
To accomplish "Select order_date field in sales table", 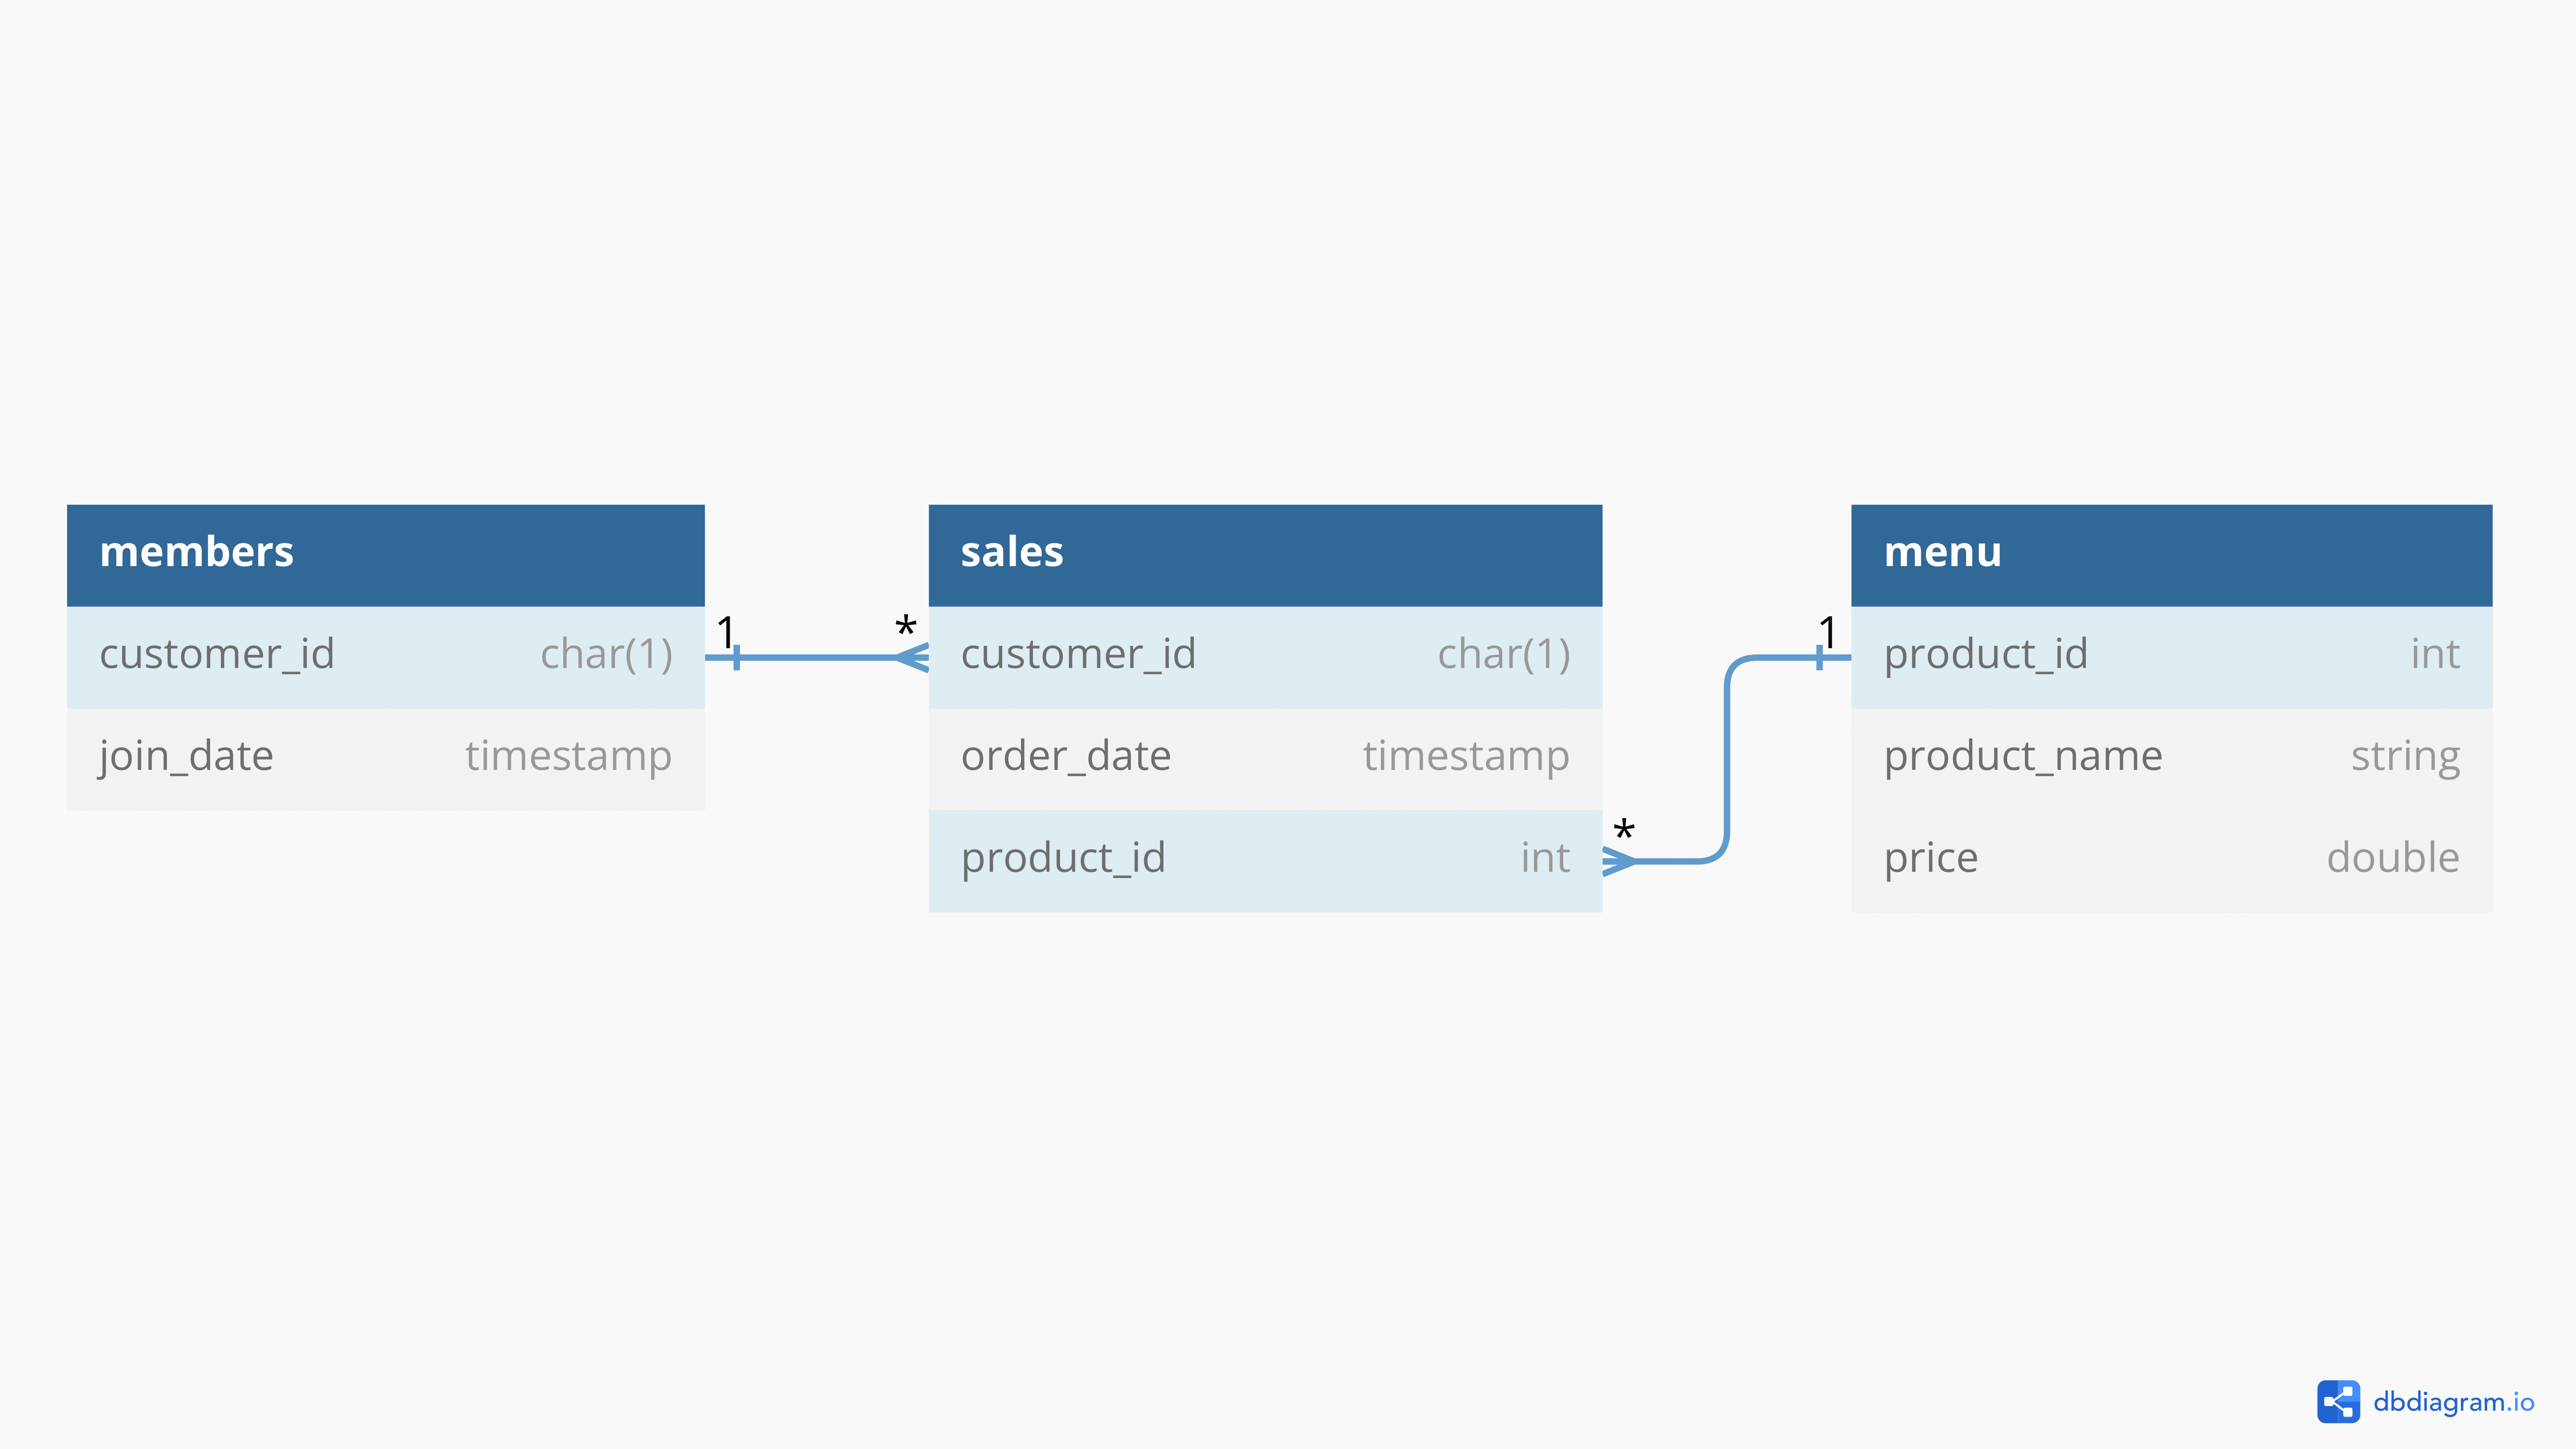I will [1065, 757].
